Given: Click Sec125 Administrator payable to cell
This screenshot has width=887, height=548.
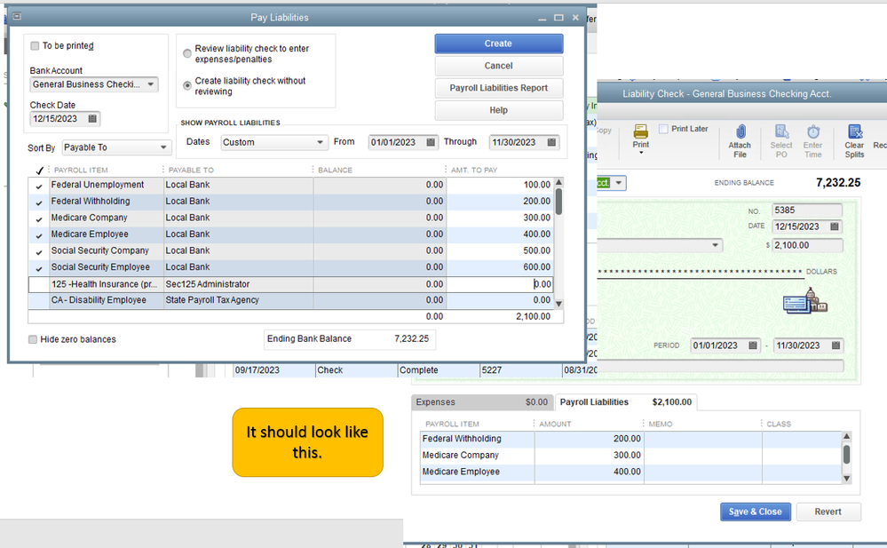Looking at the screenshot, I should pos(238,284).
